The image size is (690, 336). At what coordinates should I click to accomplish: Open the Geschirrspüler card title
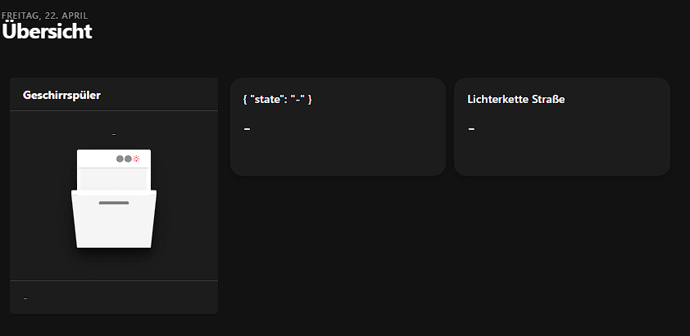61,96
